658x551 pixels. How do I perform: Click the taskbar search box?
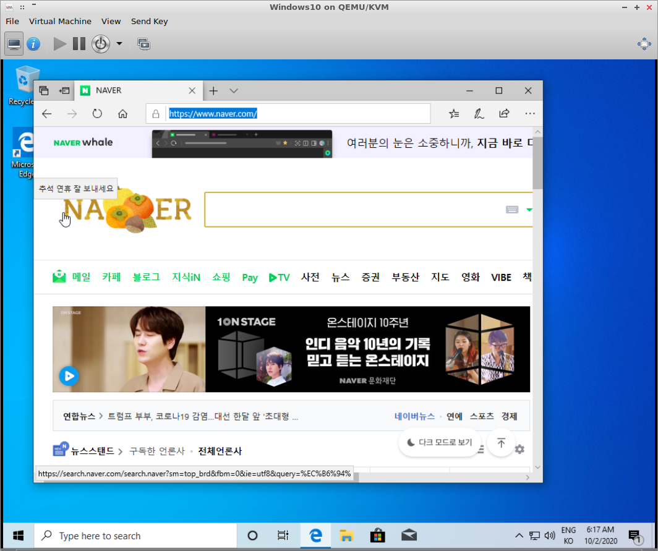coord(135,536)
